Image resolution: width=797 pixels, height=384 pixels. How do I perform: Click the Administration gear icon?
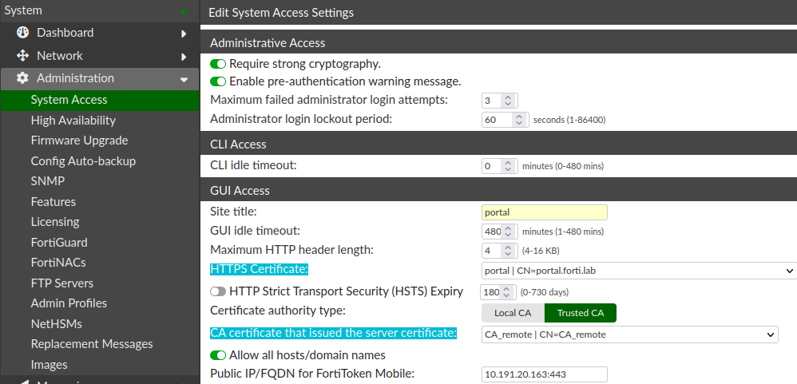point(22,78)
